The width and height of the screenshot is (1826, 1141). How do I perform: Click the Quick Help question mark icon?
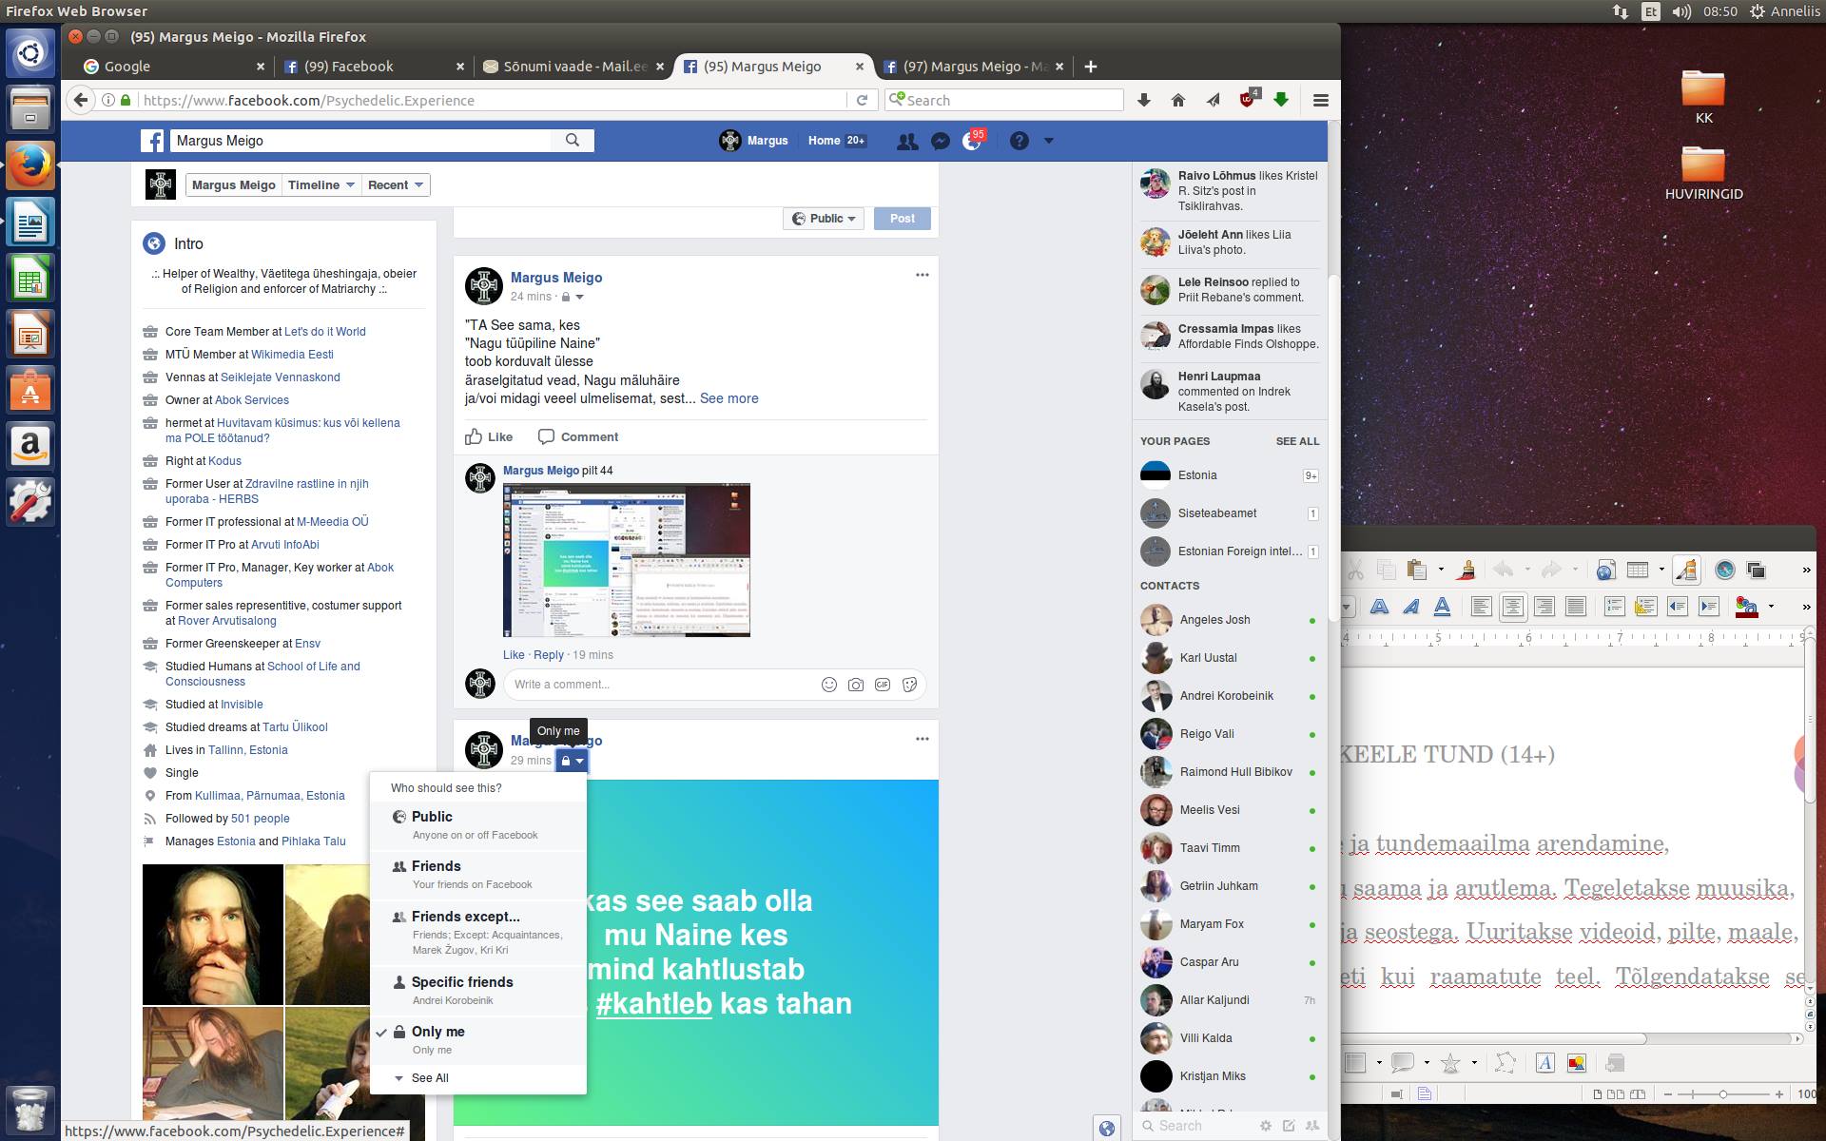coord(1019,141)
